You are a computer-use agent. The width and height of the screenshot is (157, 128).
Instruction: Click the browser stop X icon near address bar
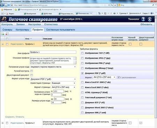coord(115,5)
